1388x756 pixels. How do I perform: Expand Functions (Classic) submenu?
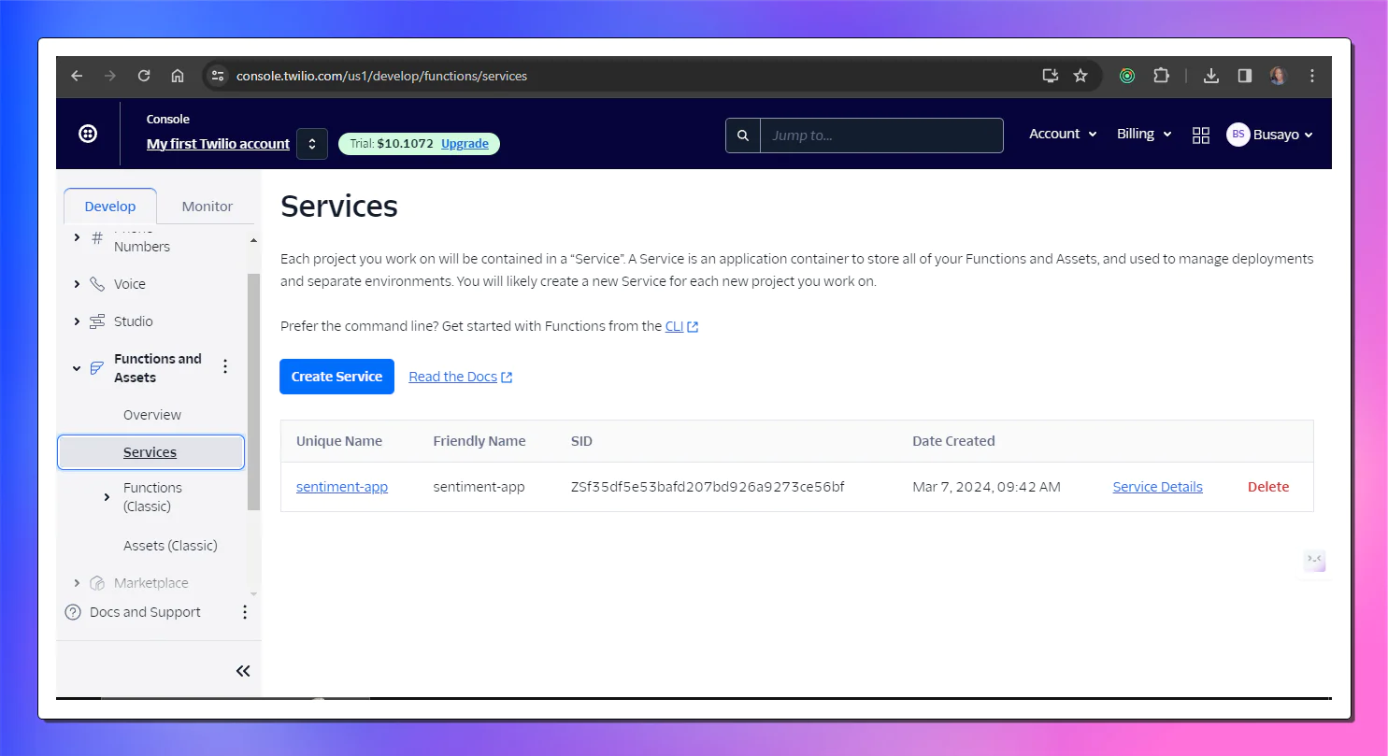pyautogui.click(x=107, y=497)
